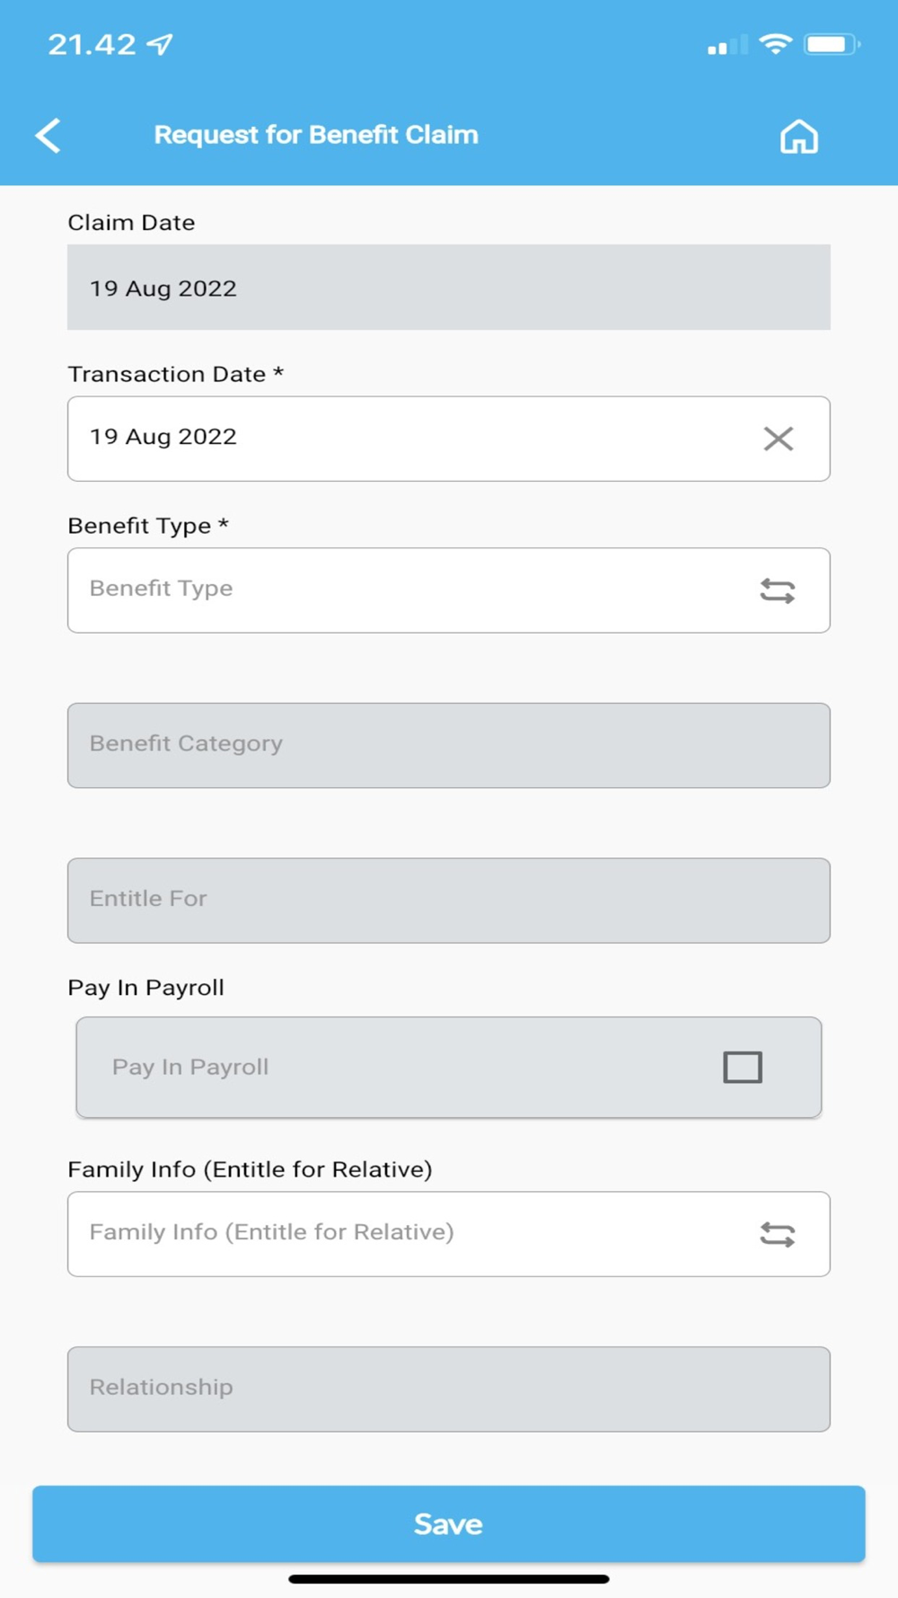
Task: Click the Claim Date field value
Action: pos(163,289)
